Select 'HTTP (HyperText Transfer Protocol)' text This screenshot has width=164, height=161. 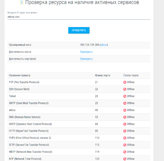click(x=29, y=131)
